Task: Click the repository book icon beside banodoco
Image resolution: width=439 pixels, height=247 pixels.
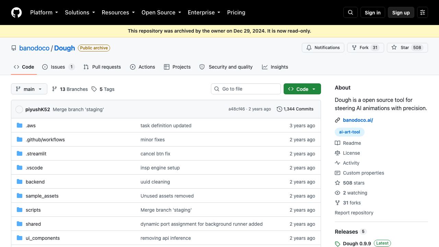Action: pyautogui.click(x=14, y=48)
